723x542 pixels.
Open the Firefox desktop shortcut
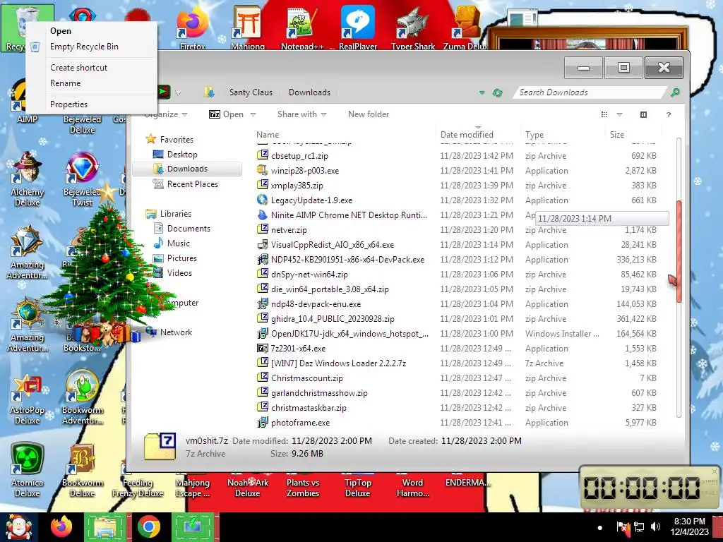[x=193, y=27]
